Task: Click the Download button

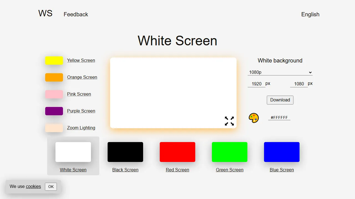Action: (280, 100)
